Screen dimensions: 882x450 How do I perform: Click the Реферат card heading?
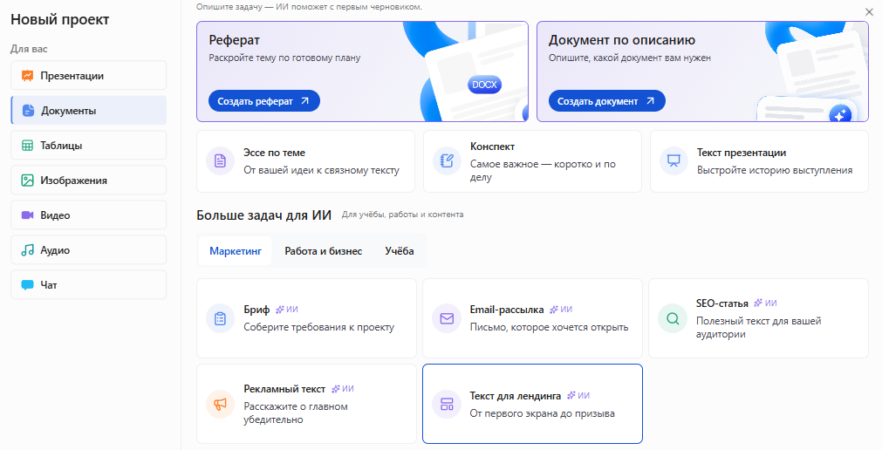pos(234,40)
